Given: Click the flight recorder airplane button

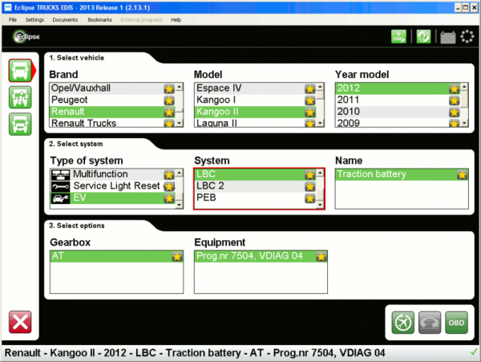Looking at the screenshot, I should [x=402, y=323].
